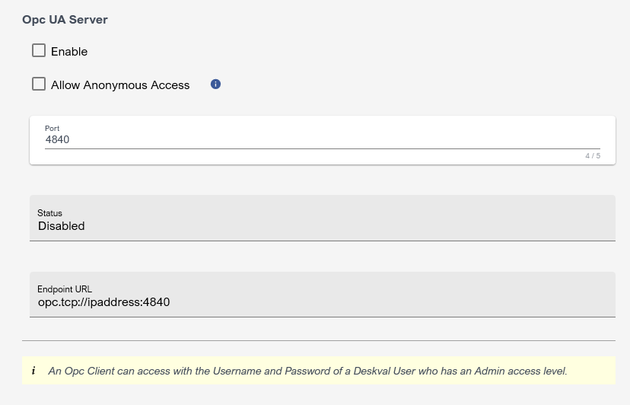The image size is (630, 405).
Task: Click the small "Port" field label
Action: tap(52, 129)
